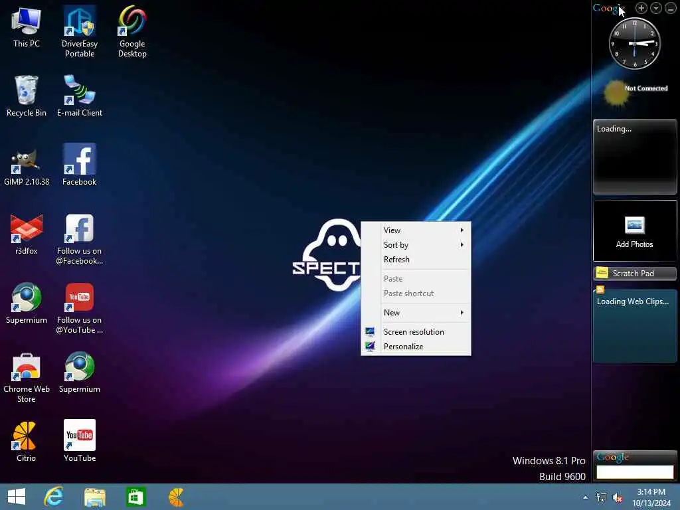Select the Citrio desktop shortcut
This screenshot has width=680, height=510.
click(26, 442)
